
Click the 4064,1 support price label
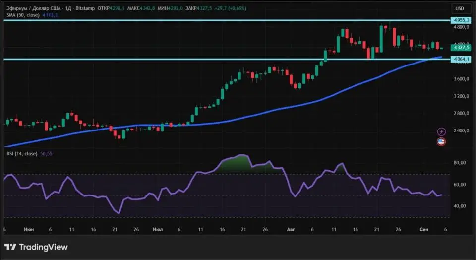(460, 59)
